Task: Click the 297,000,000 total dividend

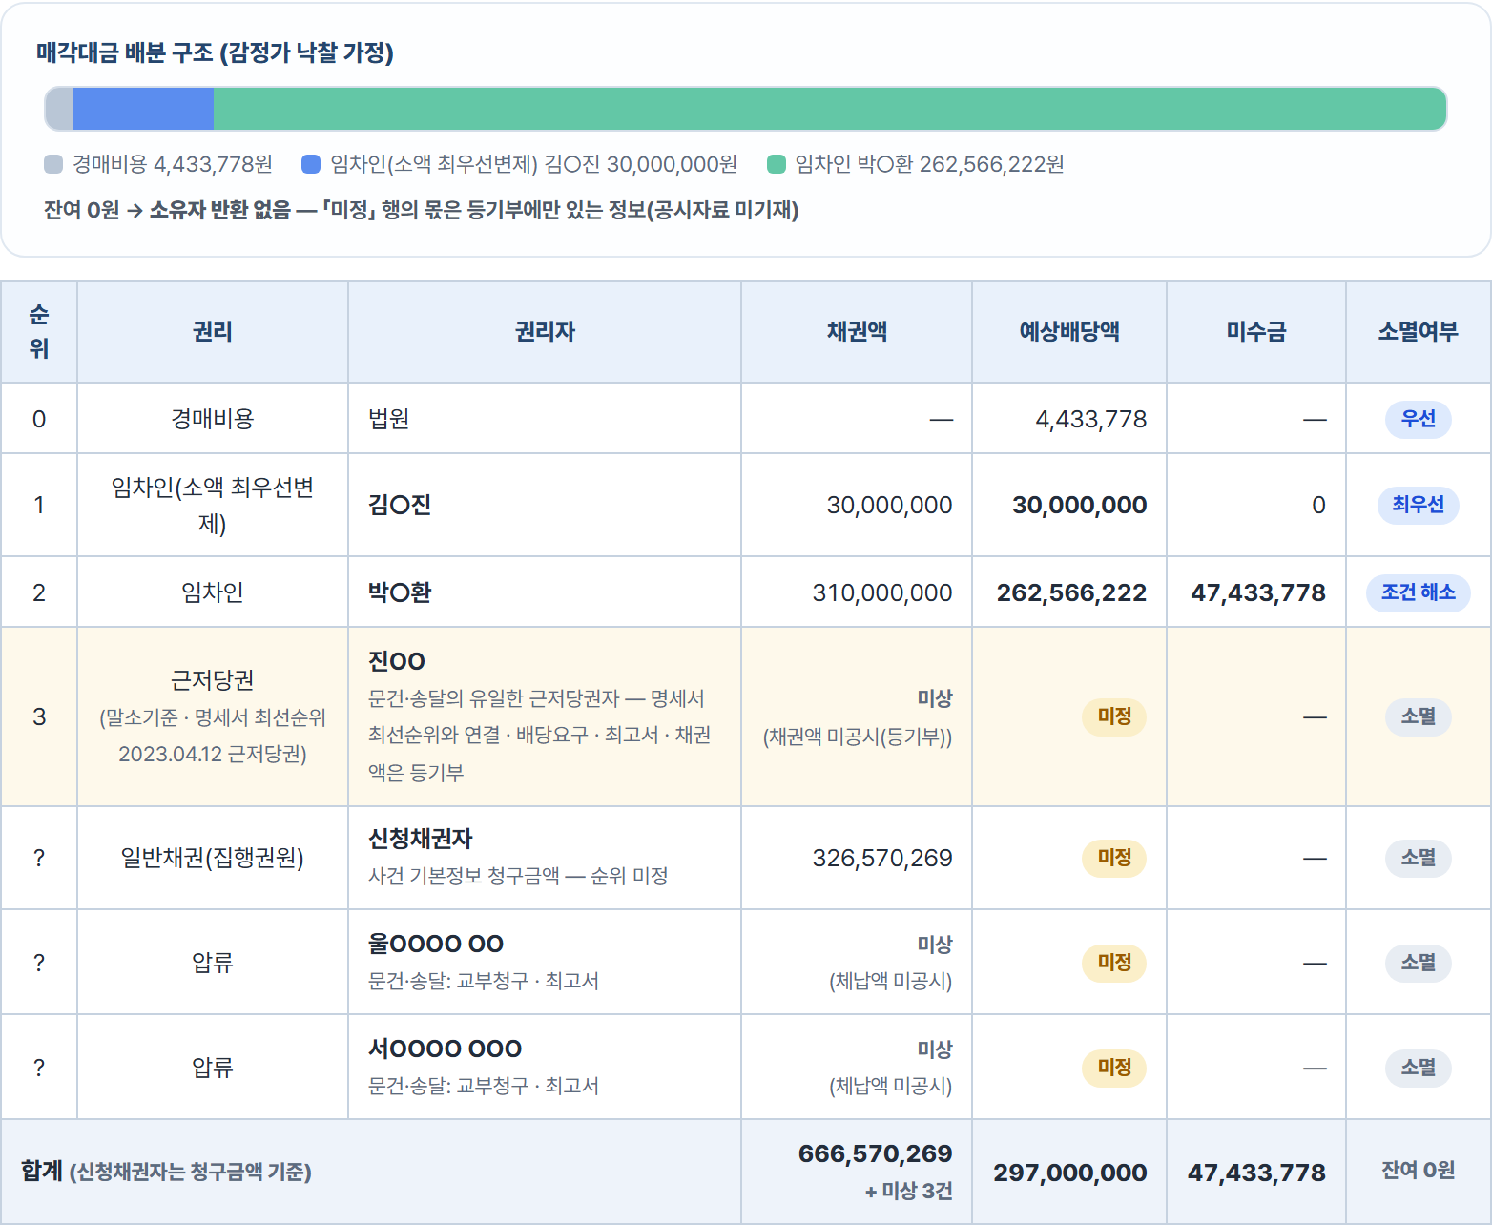Action: click(1070, 1173)
